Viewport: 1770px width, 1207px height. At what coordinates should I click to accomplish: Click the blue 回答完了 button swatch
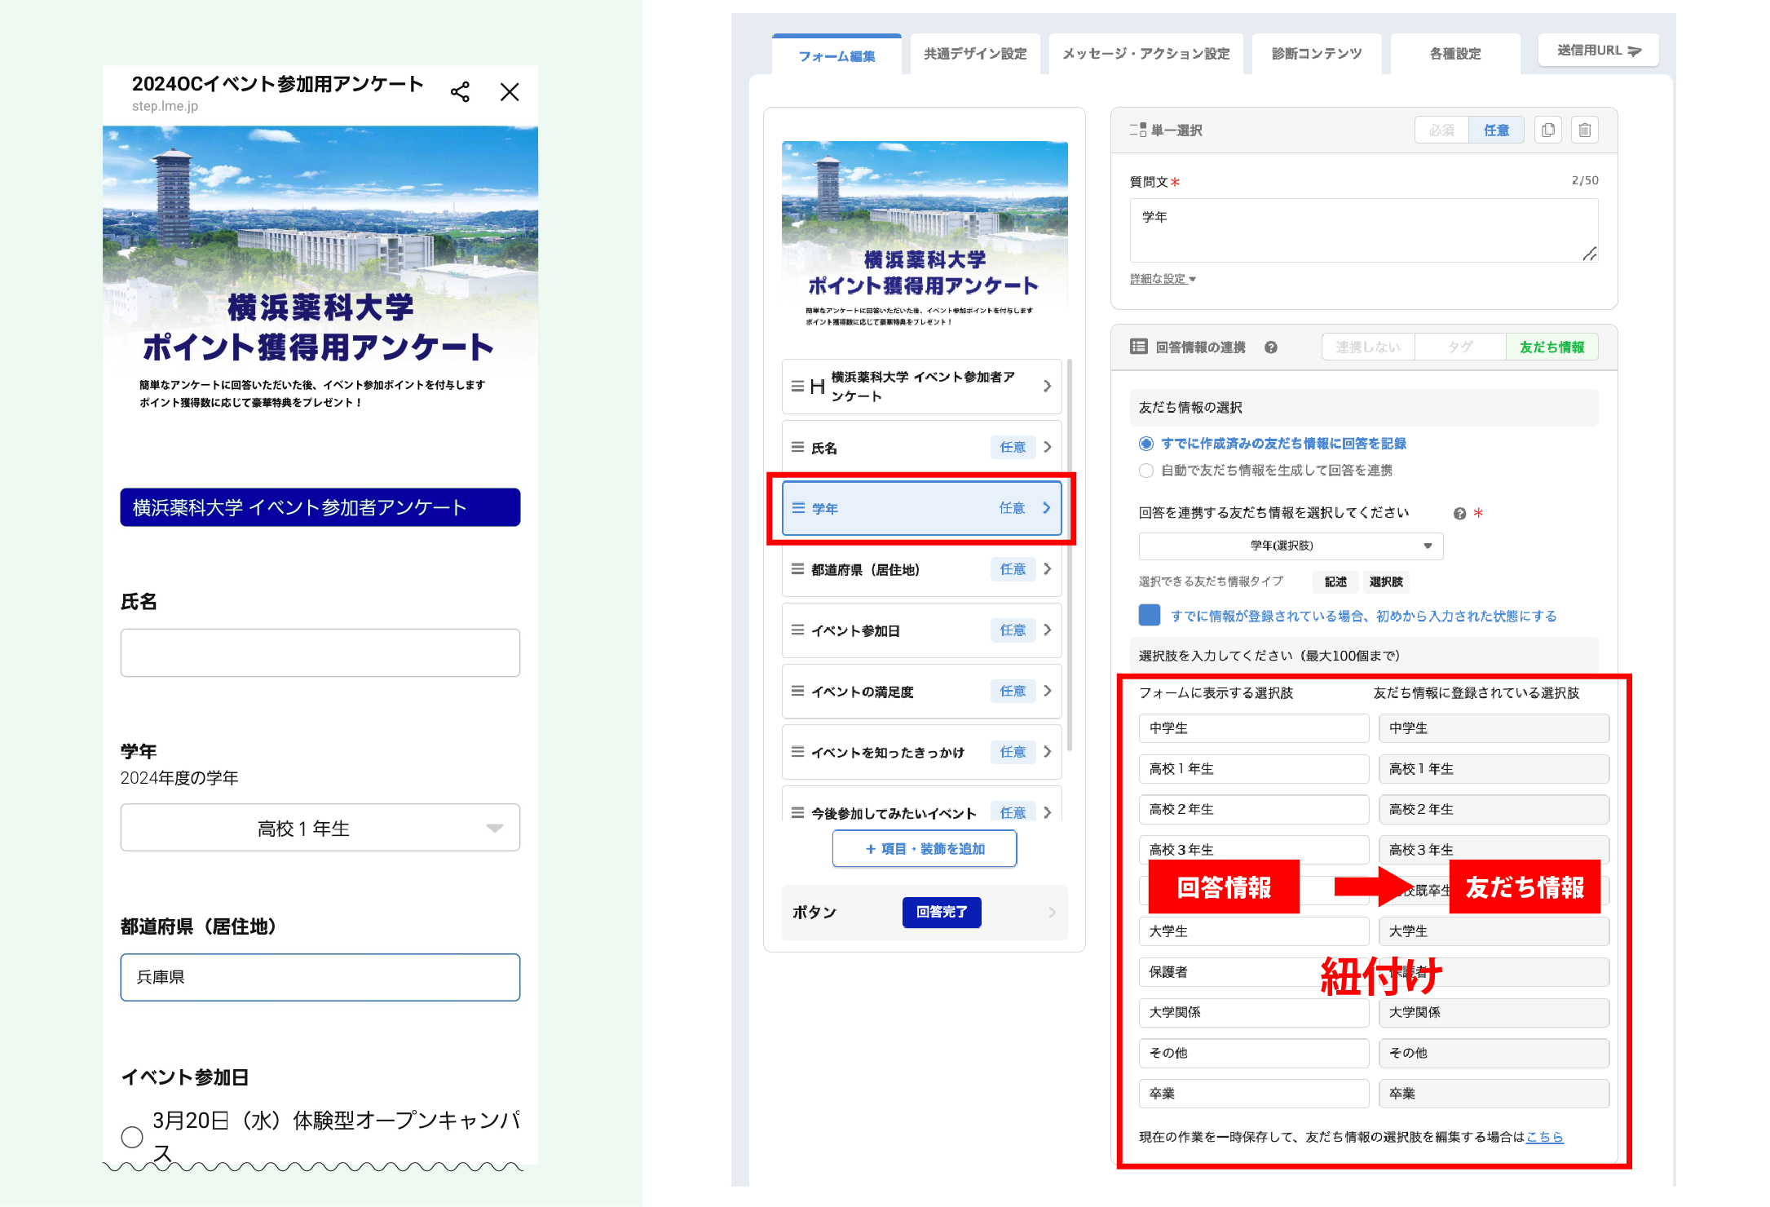tap(941, 912)
